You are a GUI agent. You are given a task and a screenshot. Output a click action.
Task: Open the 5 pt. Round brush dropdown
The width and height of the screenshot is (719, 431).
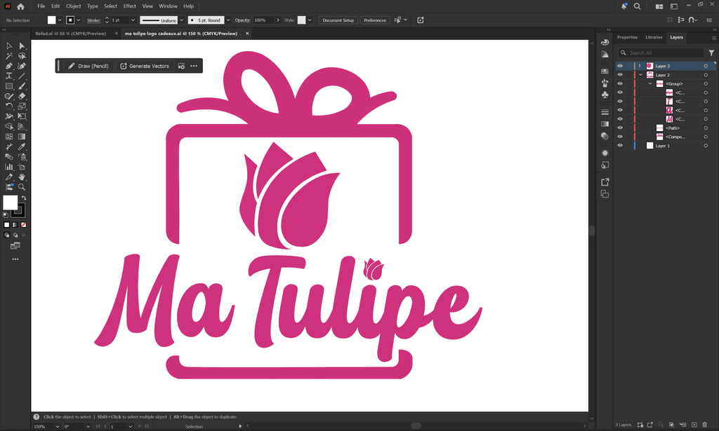pyautogui.click(x=228, y=20)
